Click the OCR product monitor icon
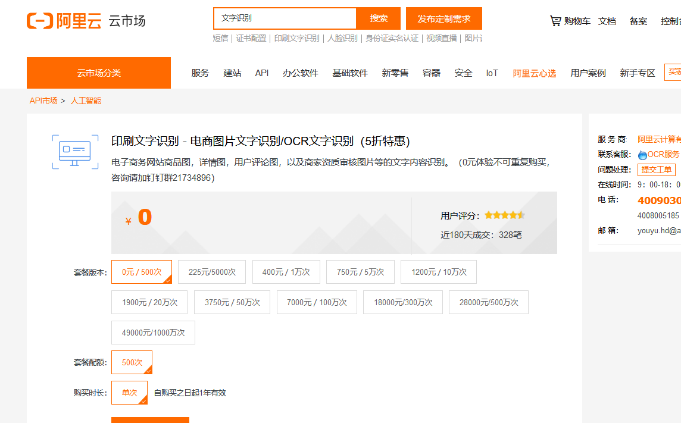 tap(75, 152)
